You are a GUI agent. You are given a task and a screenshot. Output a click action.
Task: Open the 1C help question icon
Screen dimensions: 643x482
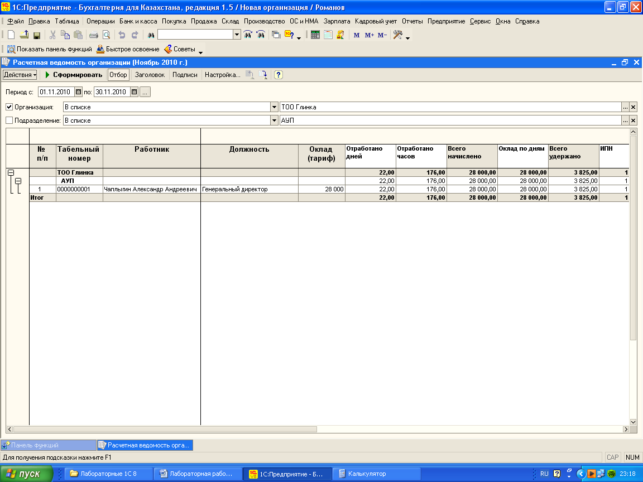pyautogui.click(x=289, y=35)
